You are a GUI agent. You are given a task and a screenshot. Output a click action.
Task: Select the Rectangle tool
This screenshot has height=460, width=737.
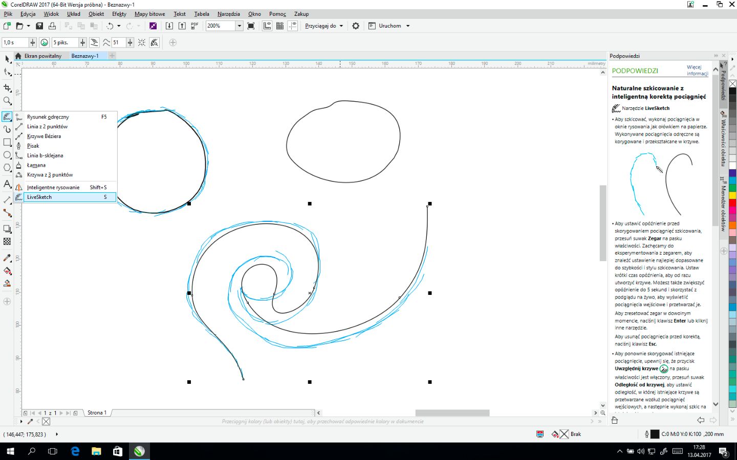(x=7, y=143)
